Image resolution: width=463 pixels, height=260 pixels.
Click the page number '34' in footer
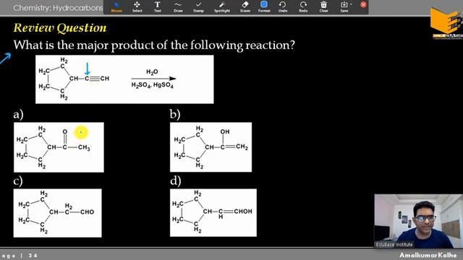[x=33, y=256]
